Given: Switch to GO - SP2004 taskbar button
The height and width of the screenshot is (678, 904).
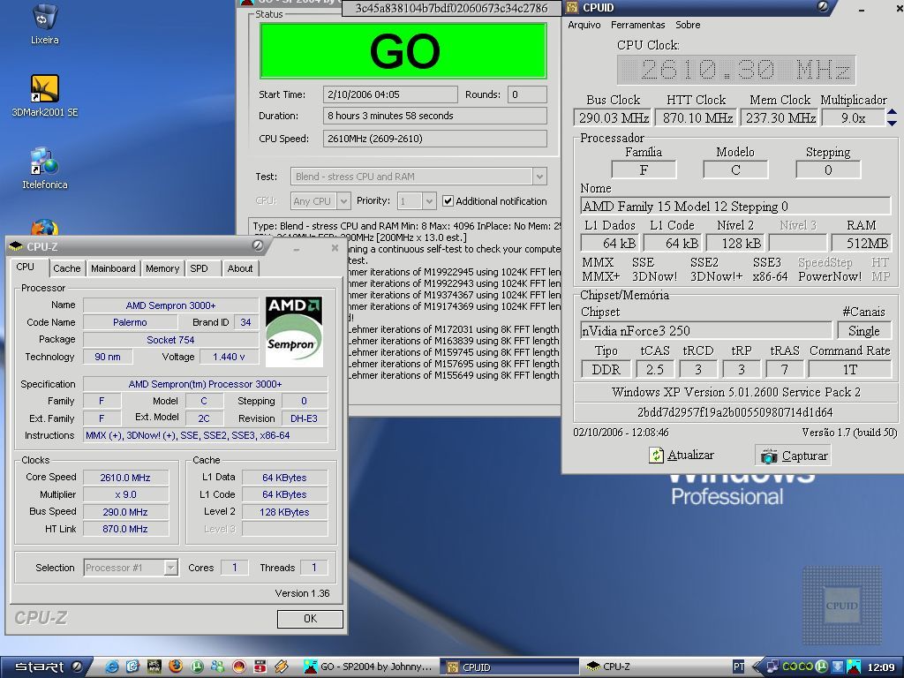Looking at the screenshot, I should pos(368,667).
